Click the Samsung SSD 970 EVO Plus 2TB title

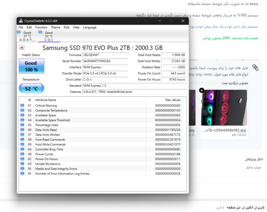tap(103, 48)
